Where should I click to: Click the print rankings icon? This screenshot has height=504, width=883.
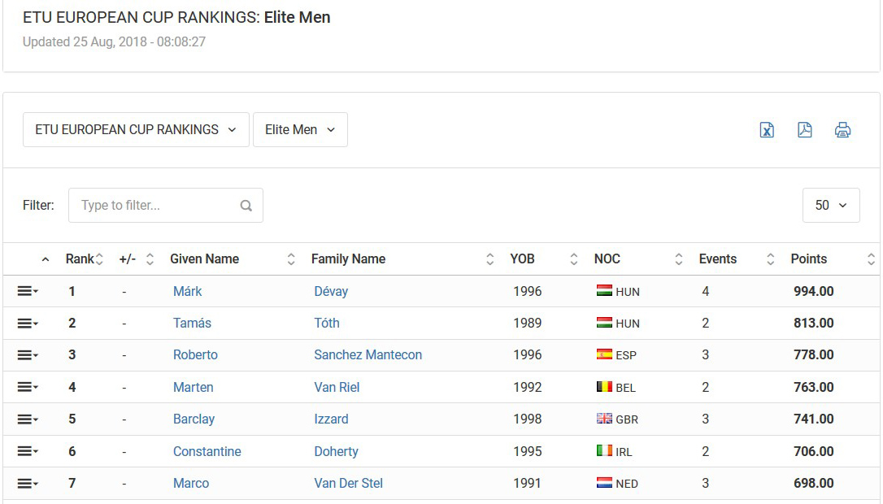[842, 130]
